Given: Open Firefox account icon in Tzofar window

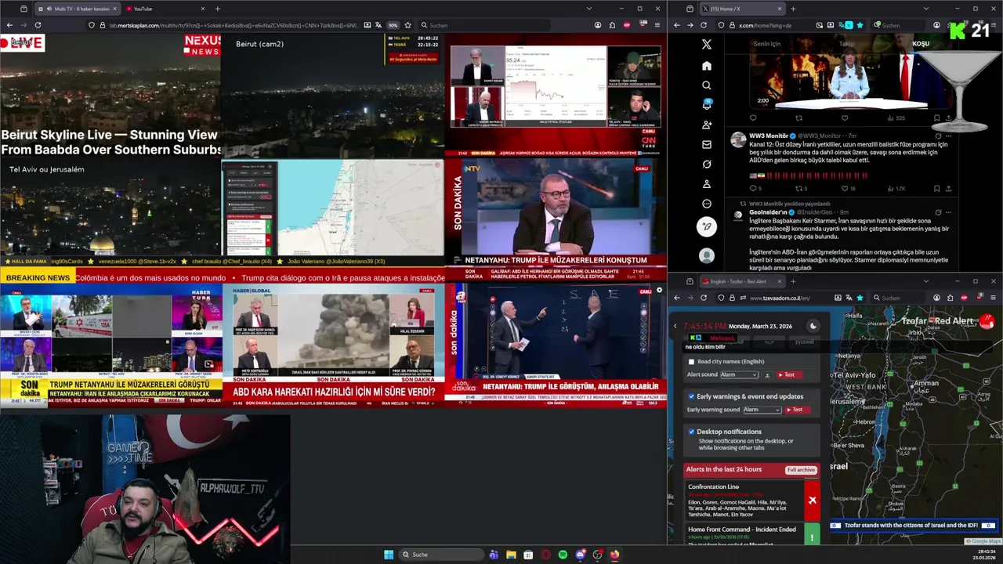Looking at the screenshot, I should click(936, 298).
